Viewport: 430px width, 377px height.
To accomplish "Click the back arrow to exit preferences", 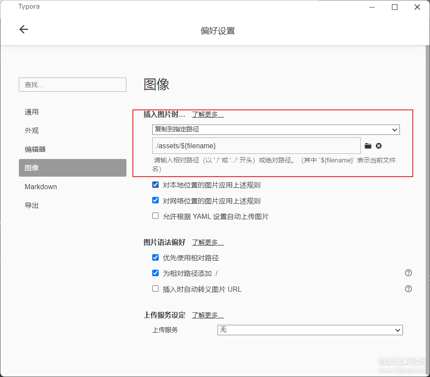I will [x=24, y=29].
